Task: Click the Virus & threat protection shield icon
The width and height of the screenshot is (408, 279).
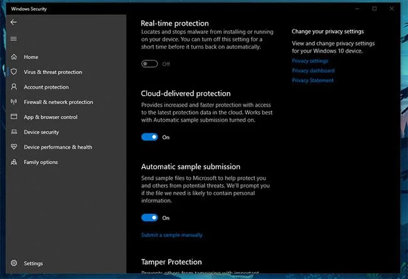Action: click(x=14, y=71)
